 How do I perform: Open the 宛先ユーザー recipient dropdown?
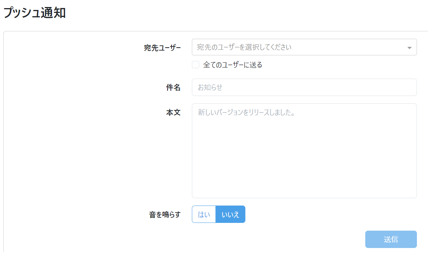tap(304, 47)
